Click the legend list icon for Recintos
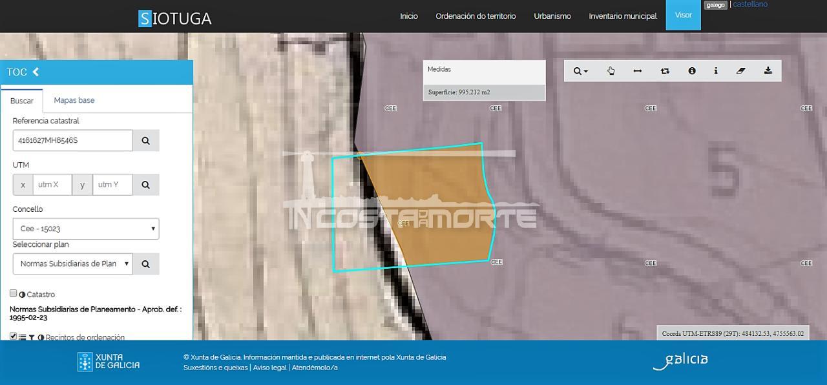The width and height of the screenshot is (827, 385). tap(22, 337)
